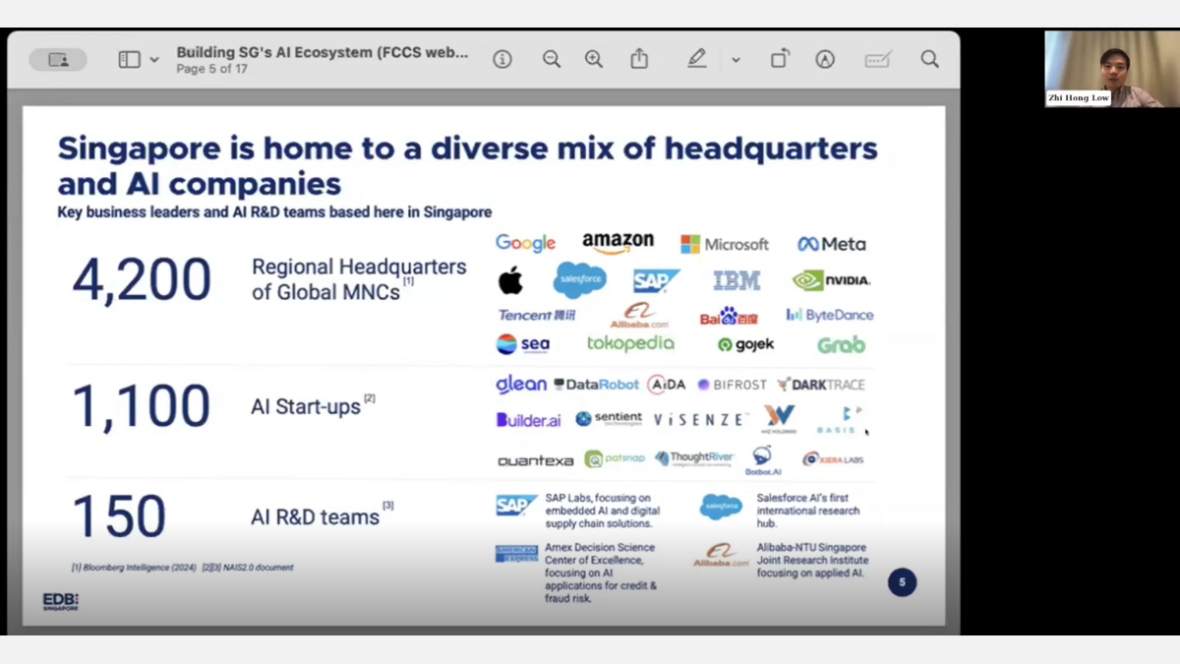Click the DataRobot logo
This screenshot has width=1180, height=664.
tap(596, 385)
